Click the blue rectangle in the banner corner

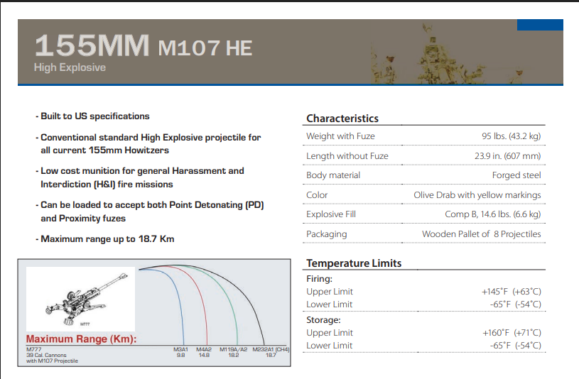tap(540, 26)
